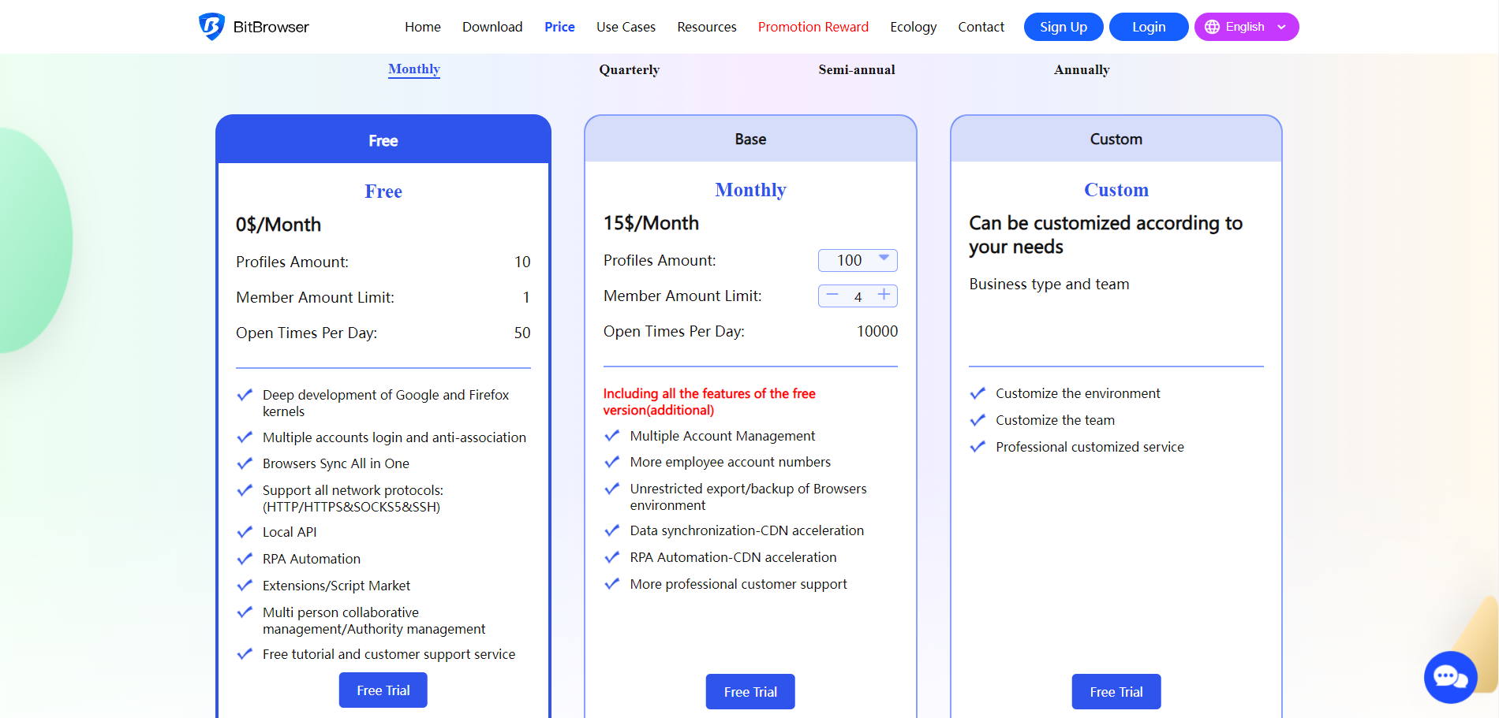Go to the Home menu item
The height and width of the screenshot is (718, 1499).
(x=423, y=27)
